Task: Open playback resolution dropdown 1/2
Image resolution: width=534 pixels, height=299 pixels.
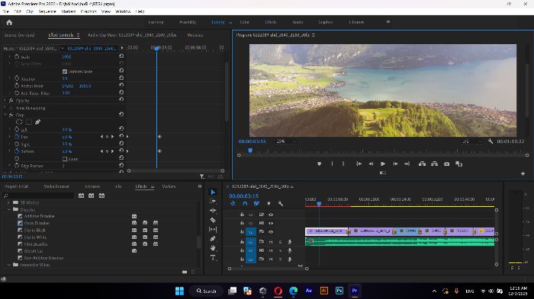Action: [x=471, y=142]
